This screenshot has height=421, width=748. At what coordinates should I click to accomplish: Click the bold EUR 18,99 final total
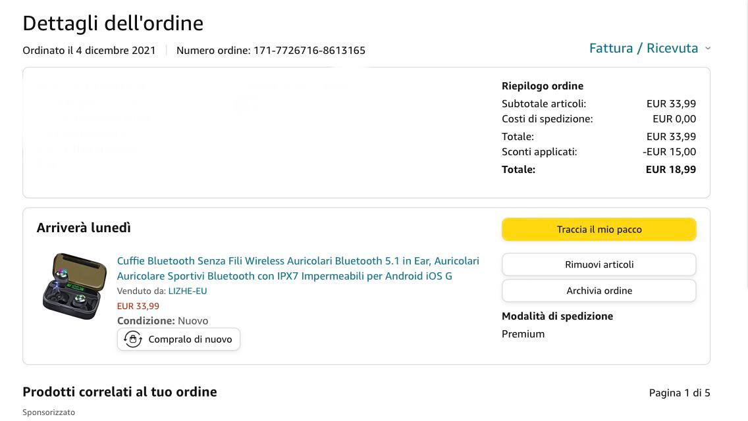670,169
